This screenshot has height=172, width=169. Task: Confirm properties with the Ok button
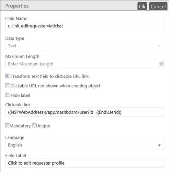[x=142, y=6]
